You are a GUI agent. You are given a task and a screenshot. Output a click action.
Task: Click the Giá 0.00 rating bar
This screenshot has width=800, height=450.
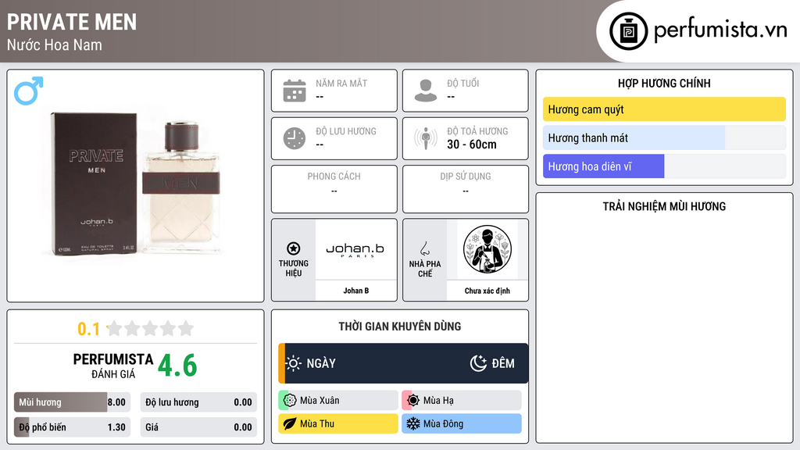click(x=198, y=427)
